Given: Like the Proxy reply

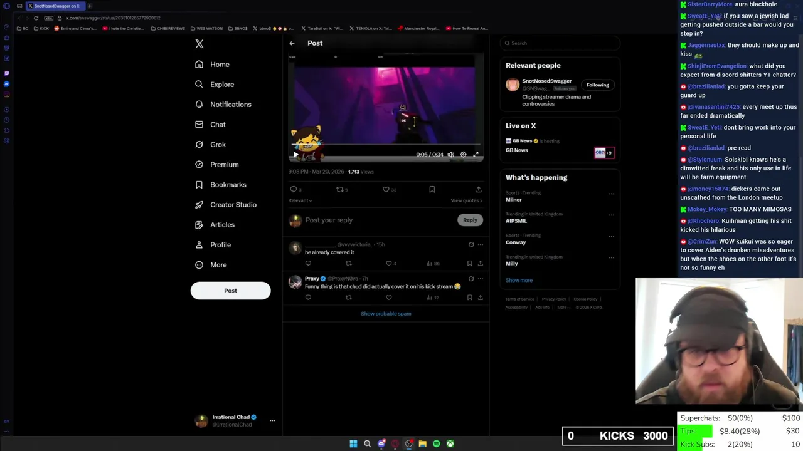Looking at the screenshot, I should pos(388,298).
